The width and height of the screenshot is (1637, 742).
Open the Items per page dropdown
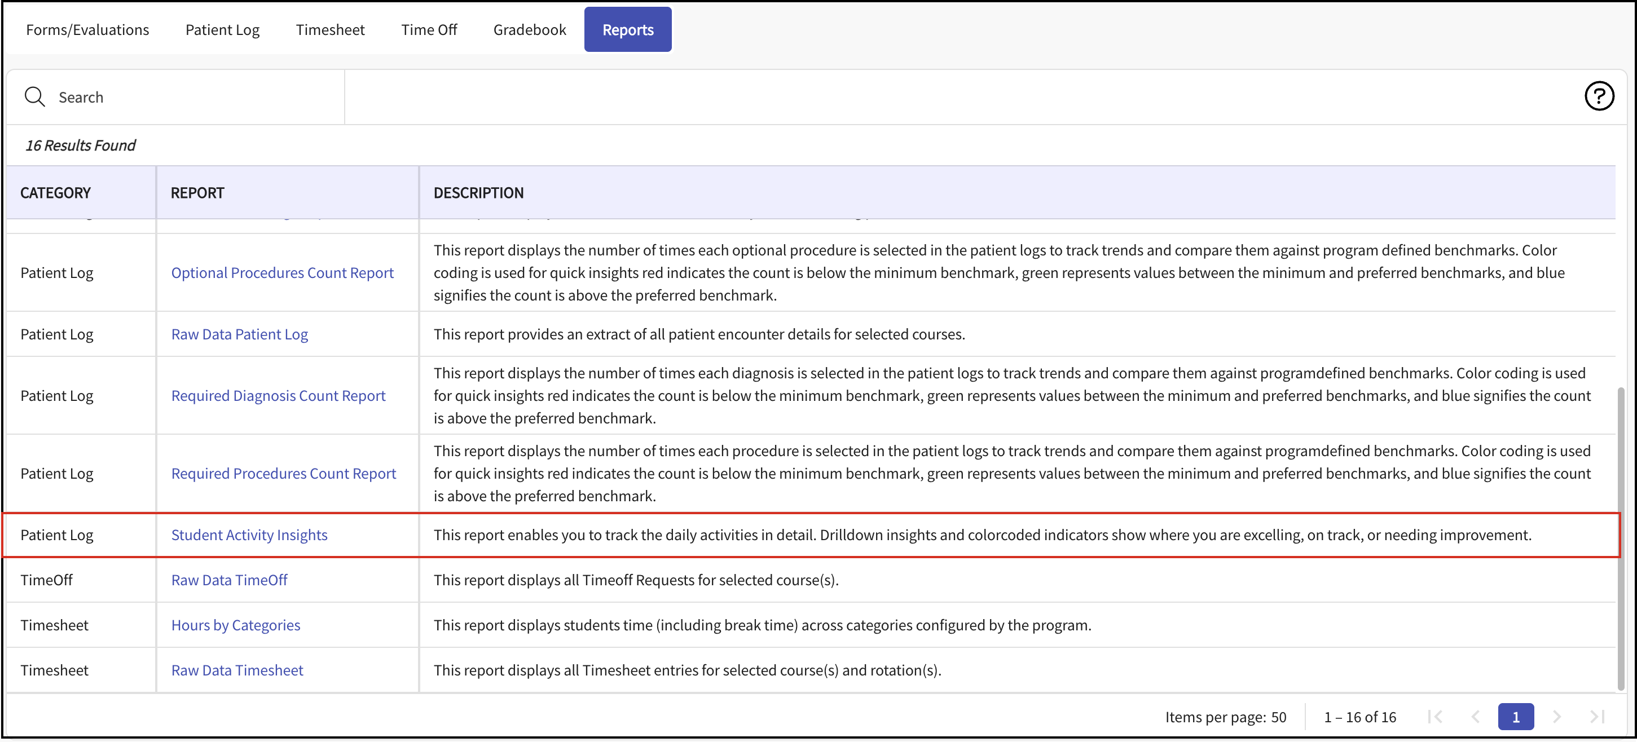(1278, 717)
